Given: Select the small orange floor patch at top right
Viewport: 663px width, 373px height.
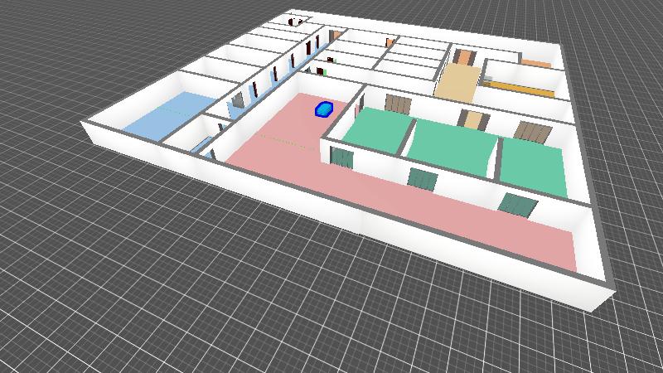Looking at the screenshot, I should click(x=535, y=62).
